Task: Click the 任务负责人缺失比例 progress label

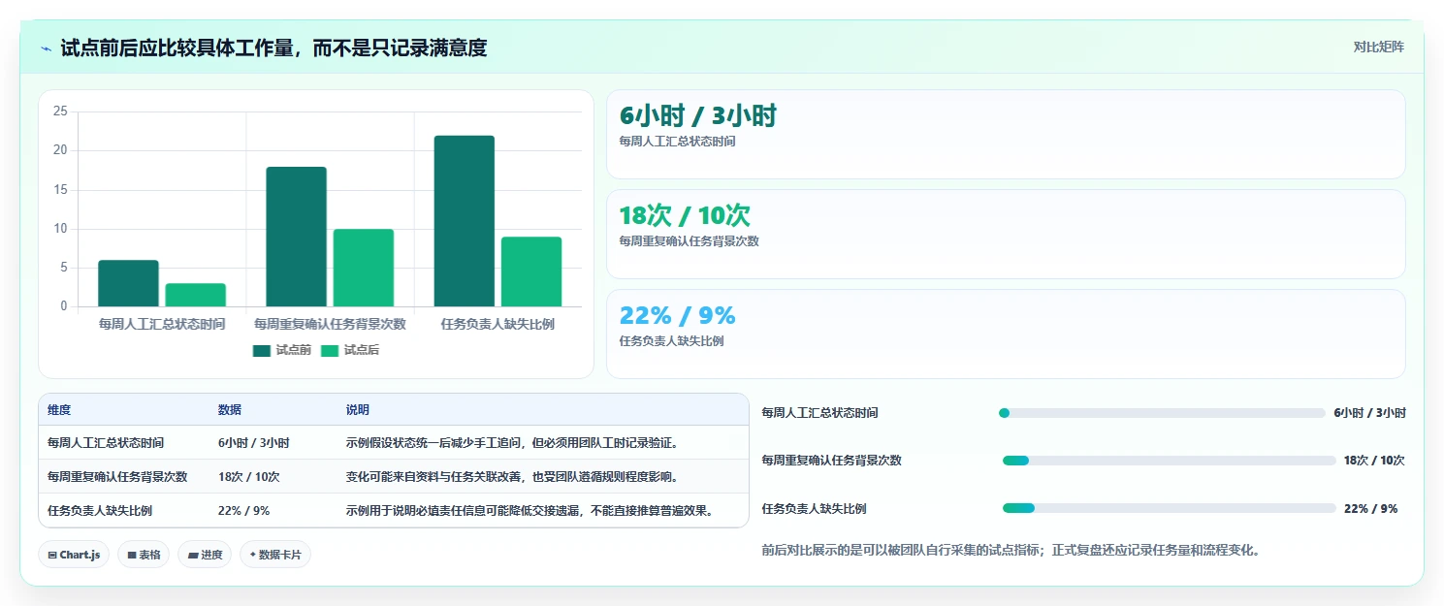Action: 814,508
